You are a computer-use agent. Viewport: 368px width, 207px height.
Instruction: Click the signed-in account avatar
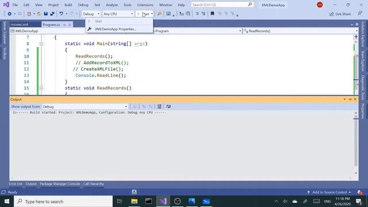[x=320, y=5]
